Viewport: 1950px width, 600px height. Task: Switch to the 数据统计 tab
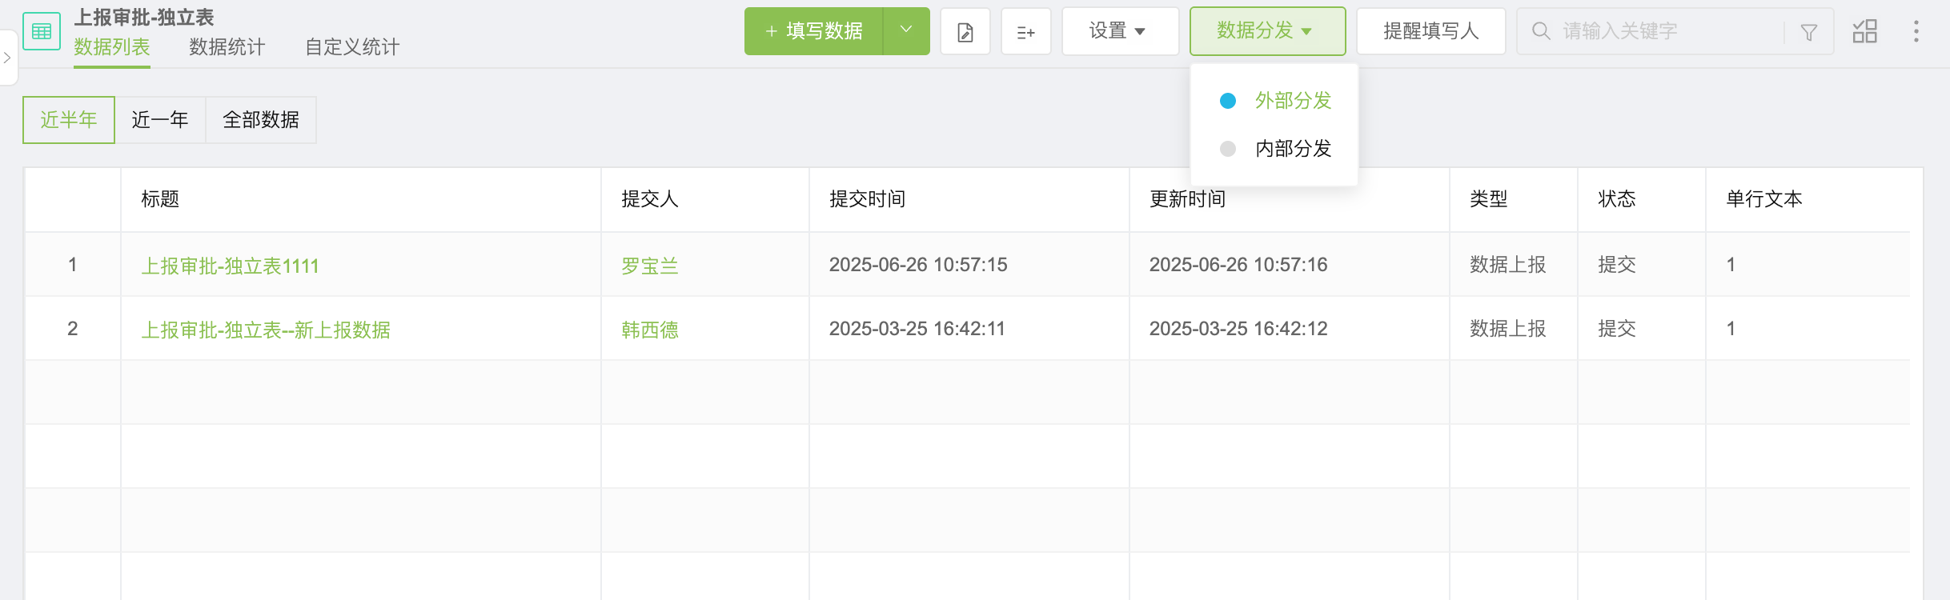[x=227, y=47]
